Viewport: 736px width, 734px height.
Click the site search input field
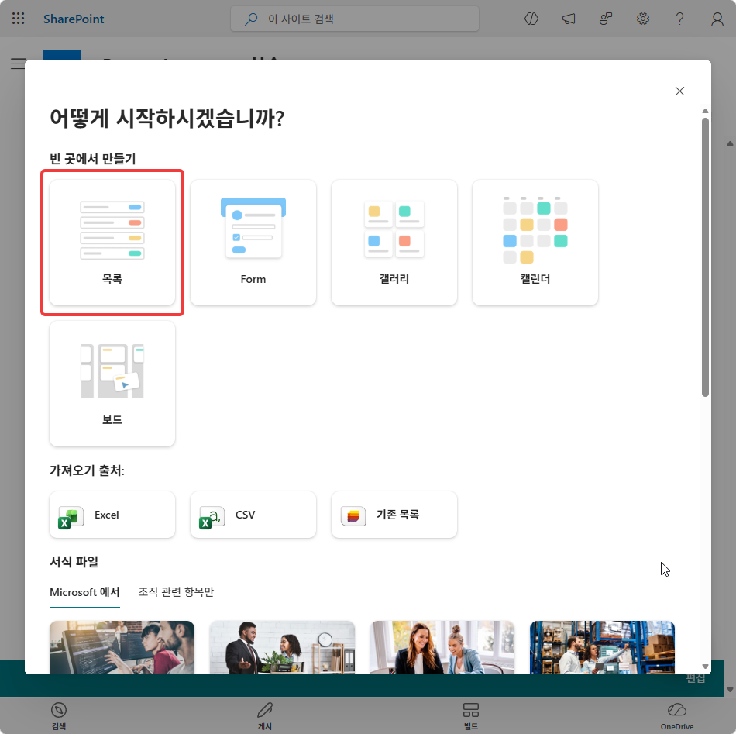pos(355,19)
